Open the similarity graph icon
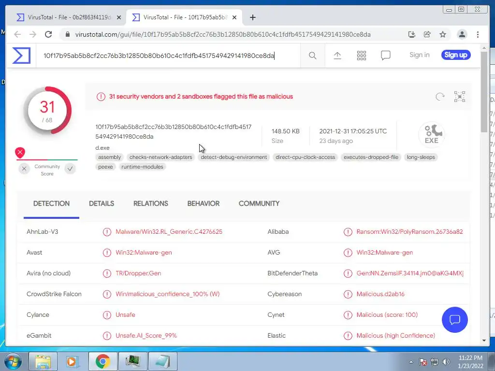This screenshot has height=371, width=495. (460, 97)
